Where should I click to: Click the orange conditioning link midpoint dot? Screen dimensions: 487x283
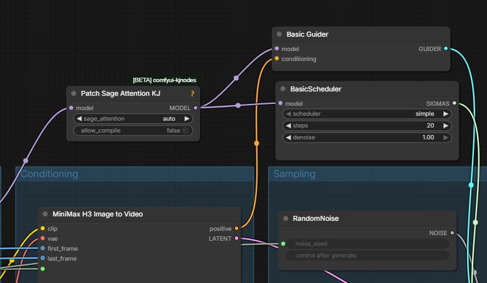tap(256, 143)
